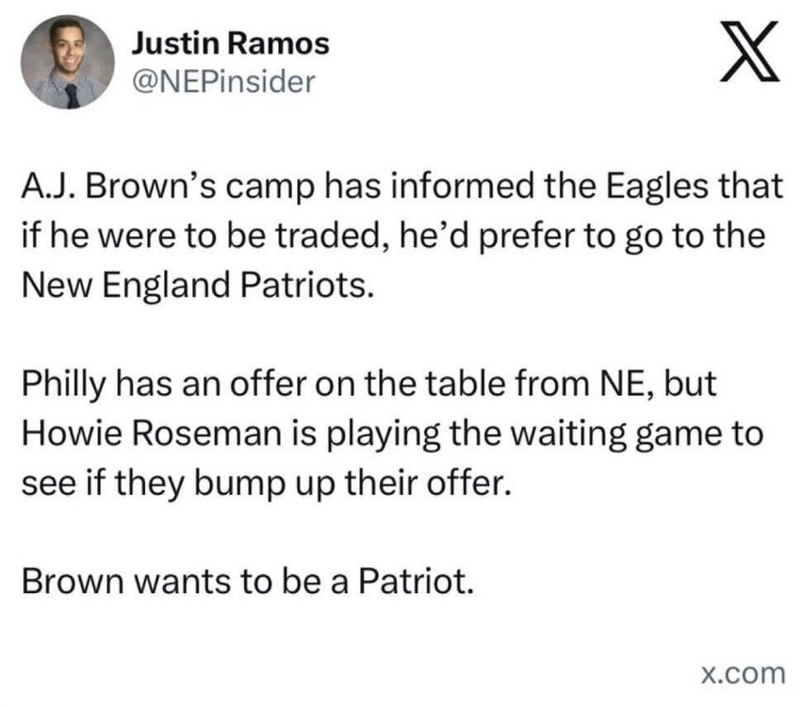Screen dimensions: 802x707
Task: Click the Justin Ramos display name
Action: tap(229, 42)
